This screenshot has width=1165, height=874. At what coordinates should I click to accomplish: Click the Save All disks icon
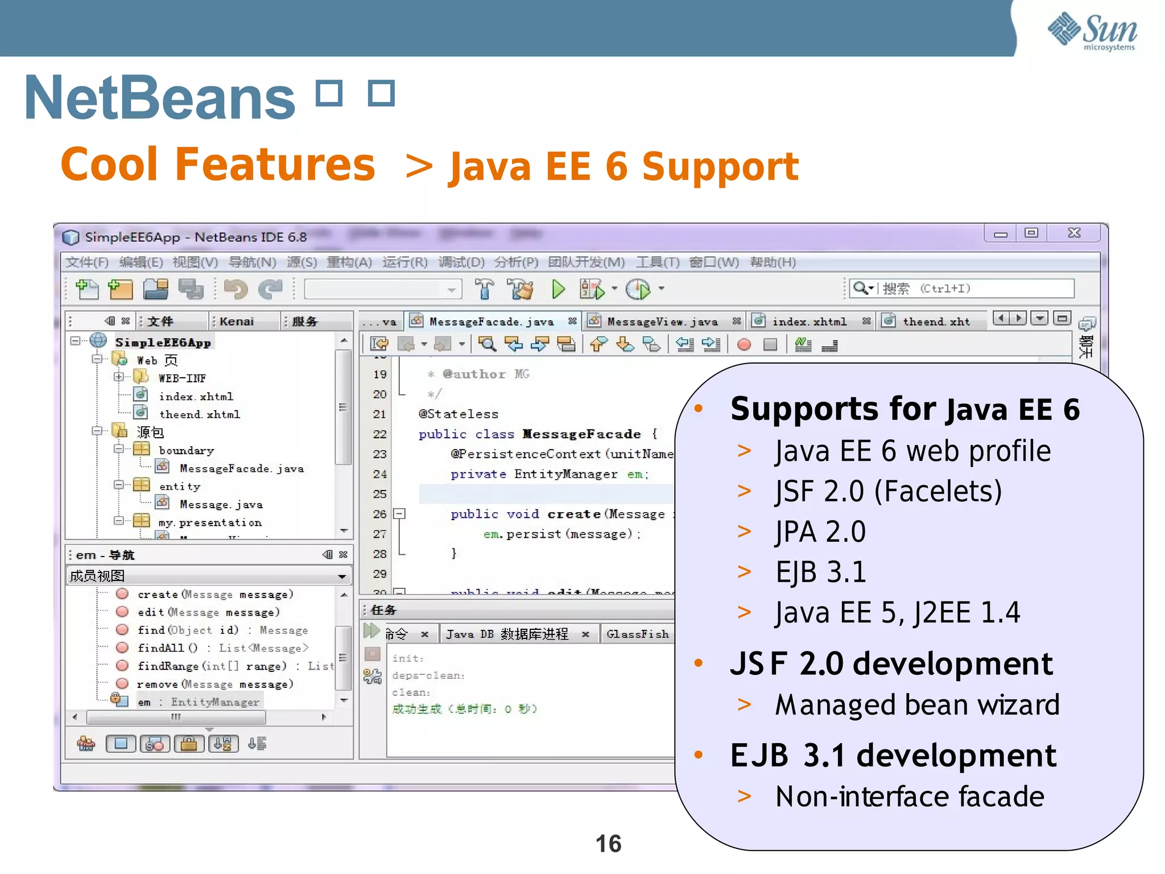(x=191, y=289)
